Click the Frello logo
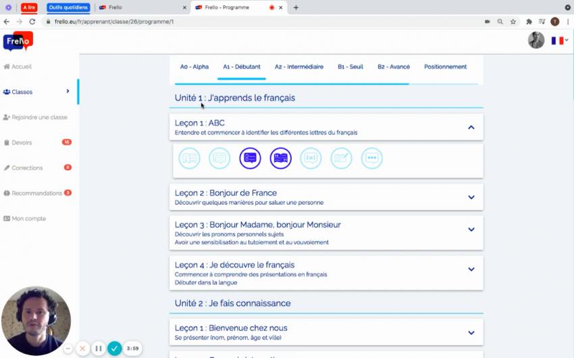The width and height of the screenshot is (574, 358). (x=18, y=41)
